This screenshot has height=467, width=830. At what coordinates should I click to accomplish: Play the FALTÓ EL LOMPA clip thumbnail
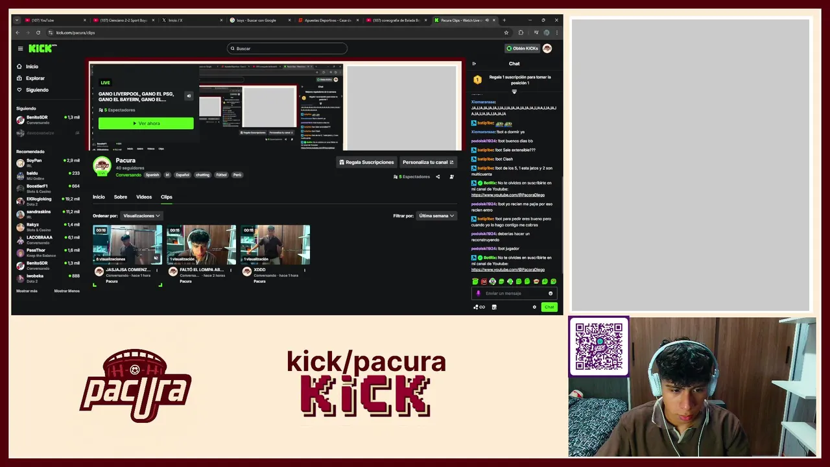202,244
